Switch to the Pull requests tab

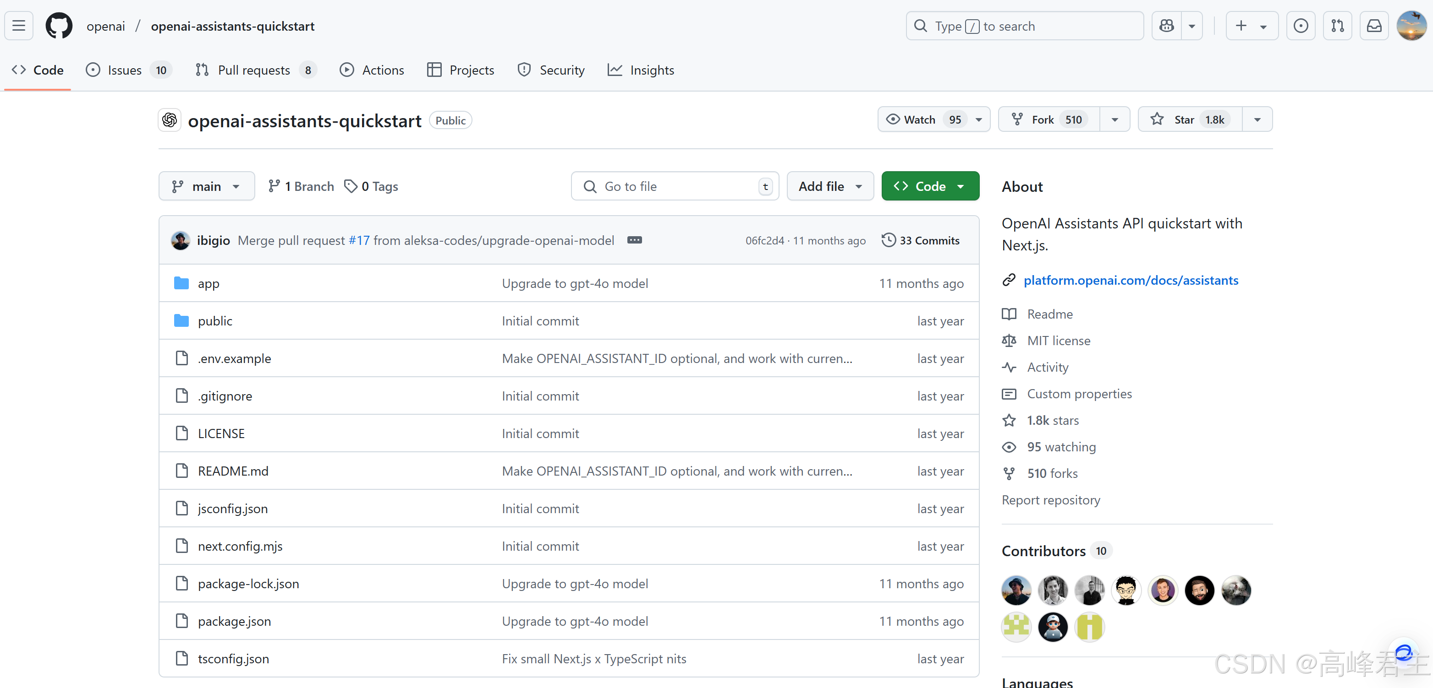pos(255,70)
